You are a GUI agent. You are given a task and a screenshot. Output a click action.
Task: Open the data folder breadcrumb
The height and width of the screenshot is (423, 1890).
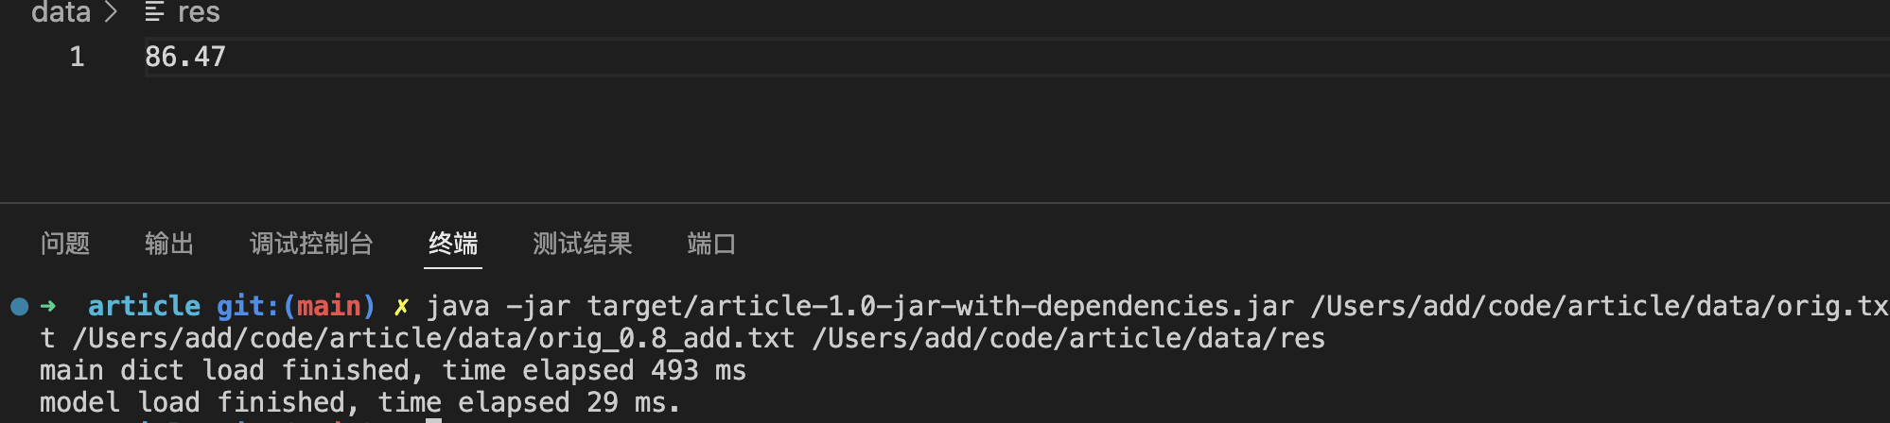coord(61,12)
